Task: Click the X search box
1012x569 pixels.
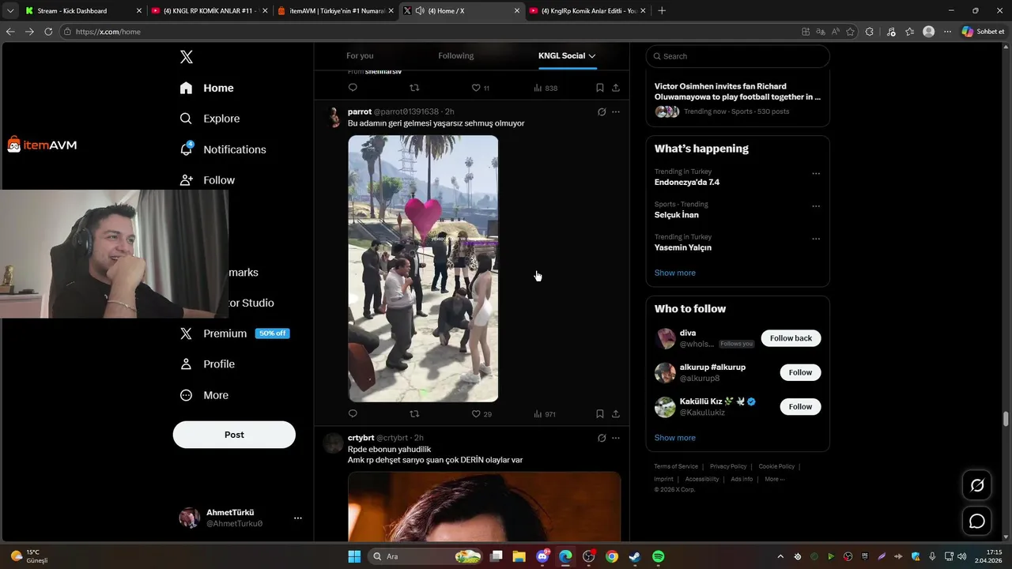Action: 738,56
